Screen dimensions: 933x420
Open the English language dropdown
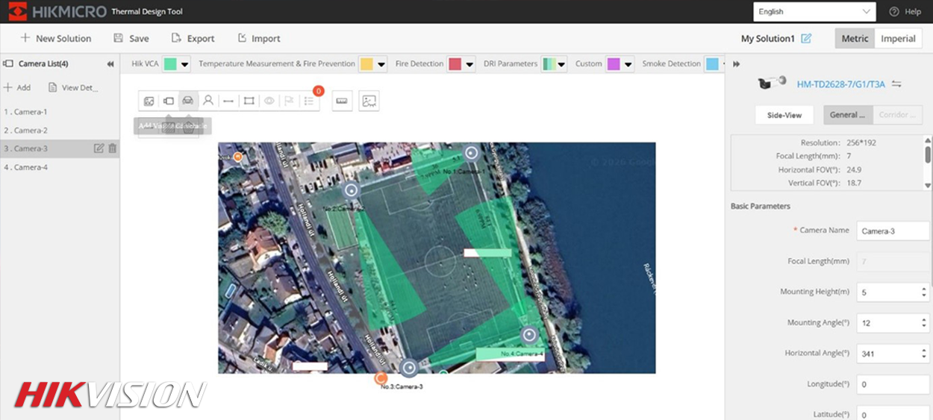(814, 12)
